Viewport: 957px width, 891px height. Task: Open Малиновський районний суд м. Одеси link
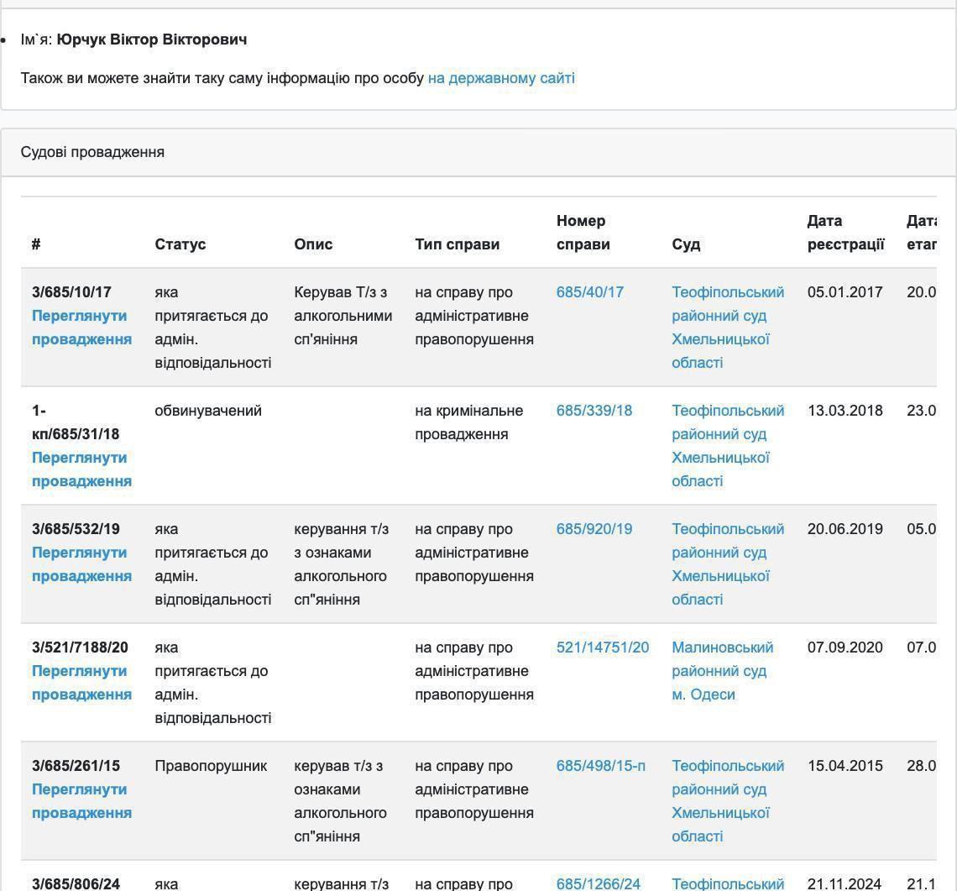[x=722, y=670]
